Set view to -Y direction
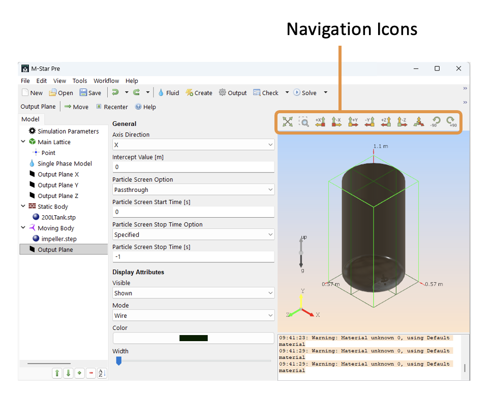The image size is (494, 398). coord(369,122)
